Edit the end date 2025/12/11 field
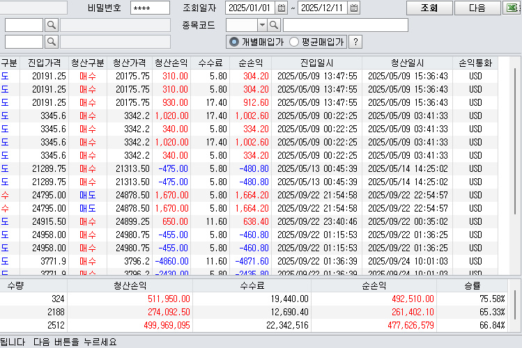 [x=323, y=8]
